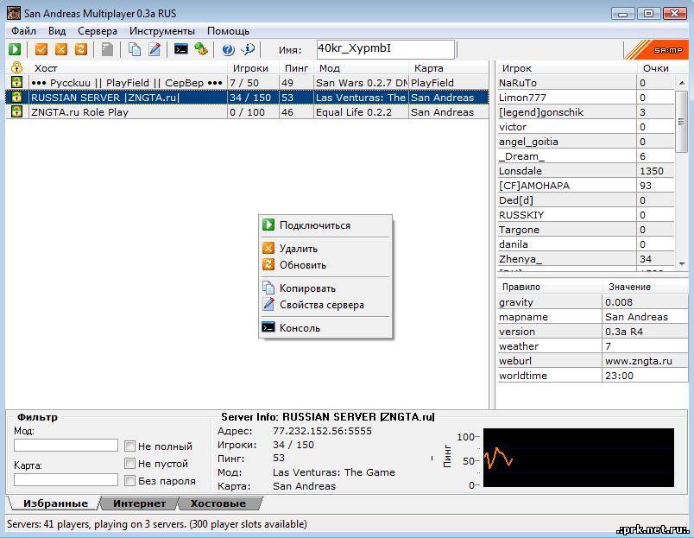The image size is (694, 538).
Task: Click the Карта filter input field
Action: 66,479
